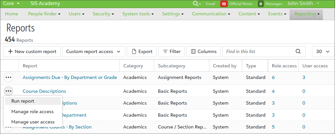The height and width of the screenshot is (134, 335).
Task: Open the page size dropdown showing 30
Action: click(323, 52)
